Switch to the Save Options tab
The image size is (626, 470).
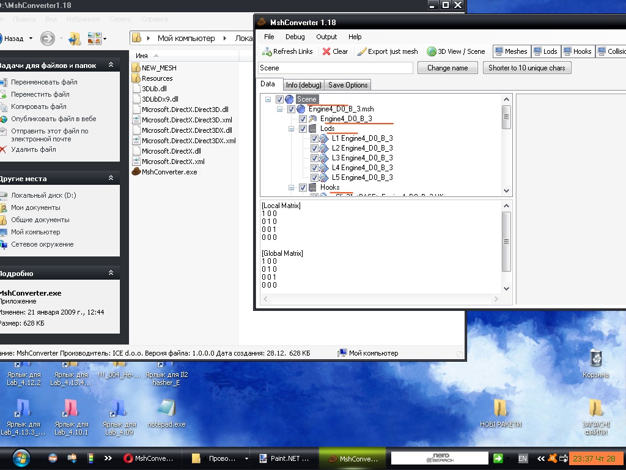(348, 85)
